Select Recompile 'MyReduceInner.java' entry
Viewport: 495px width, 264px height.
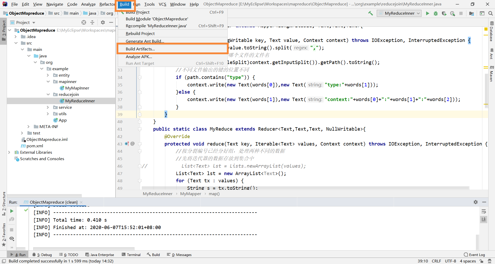(x=172, y=26)
